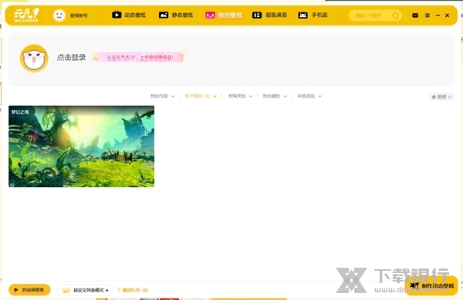Click the small smiley avatar in header
This screenshot has width=463, height=300.
click(59, 15)
